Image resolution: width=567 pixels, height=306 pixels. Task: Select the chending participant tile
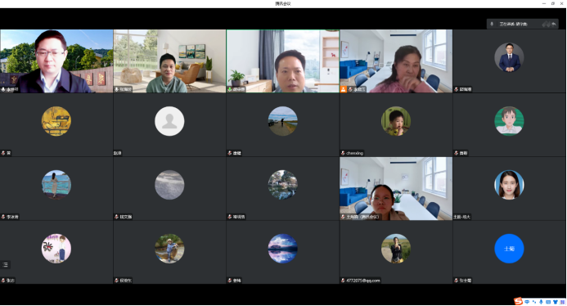(x=396, y=125)
